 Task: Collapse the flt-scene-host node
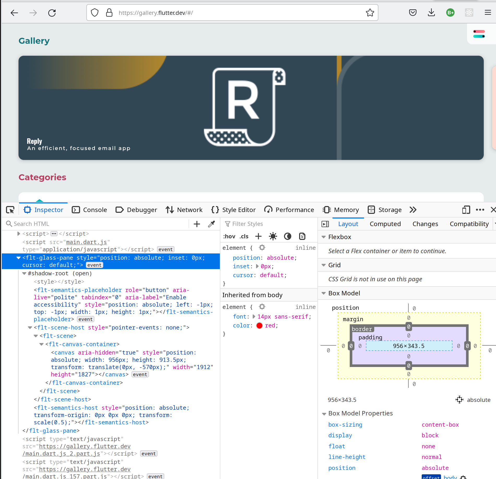point(30,327)
